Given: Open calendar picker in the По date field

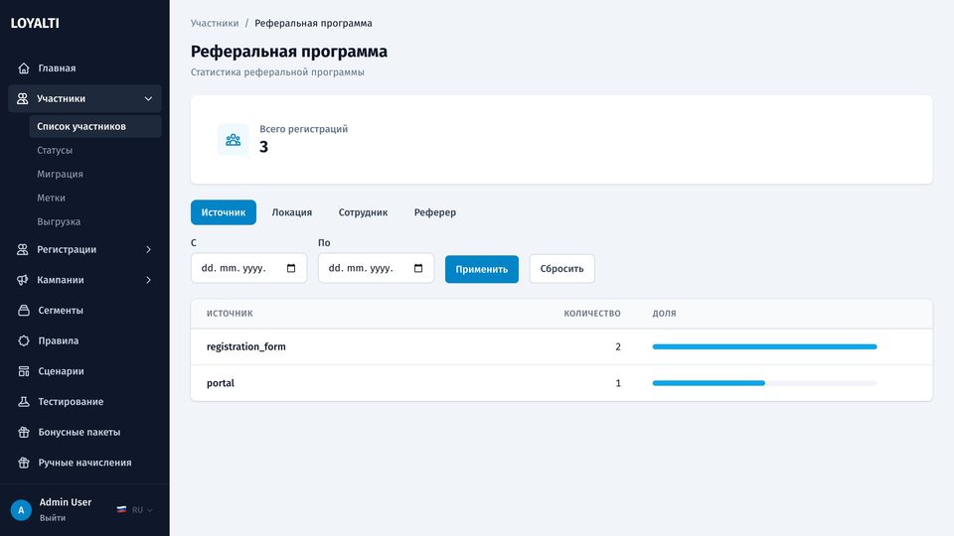Looking at the screenshot, I should pos(418,268).
